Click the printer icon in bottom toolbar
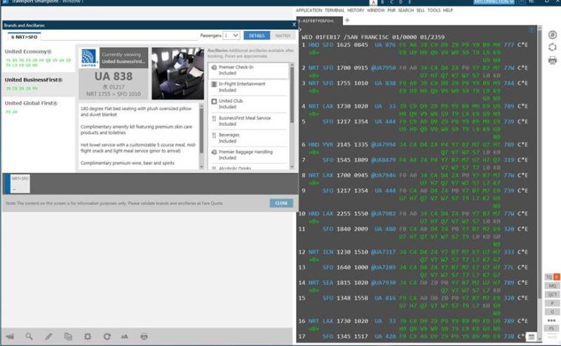The height and width of the screenshot is (346, 561). pos(144,336)
